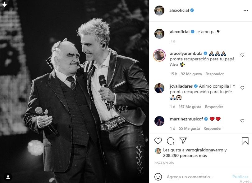View the 92 Me gusta likes list
This screenshot has width=252, height=183.
click(191, 74)
